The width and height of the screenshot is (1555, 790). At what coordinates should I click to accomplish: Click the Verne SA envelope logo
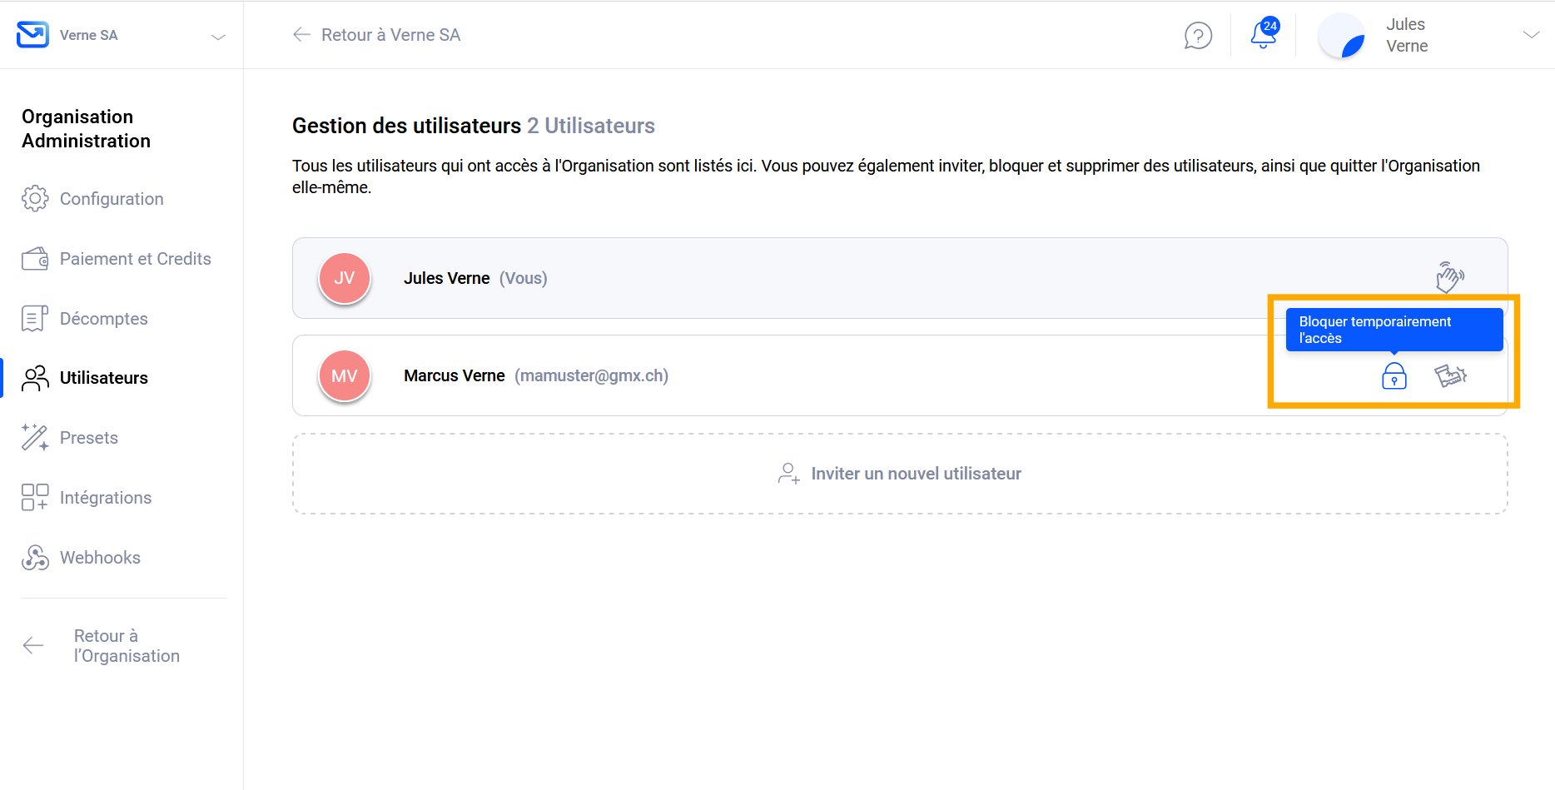pyautogui.click(x=33, y=35)
